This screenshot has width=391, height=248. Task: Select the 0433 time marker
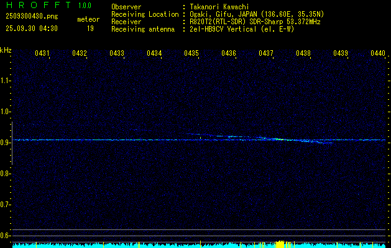click(117, 54)
